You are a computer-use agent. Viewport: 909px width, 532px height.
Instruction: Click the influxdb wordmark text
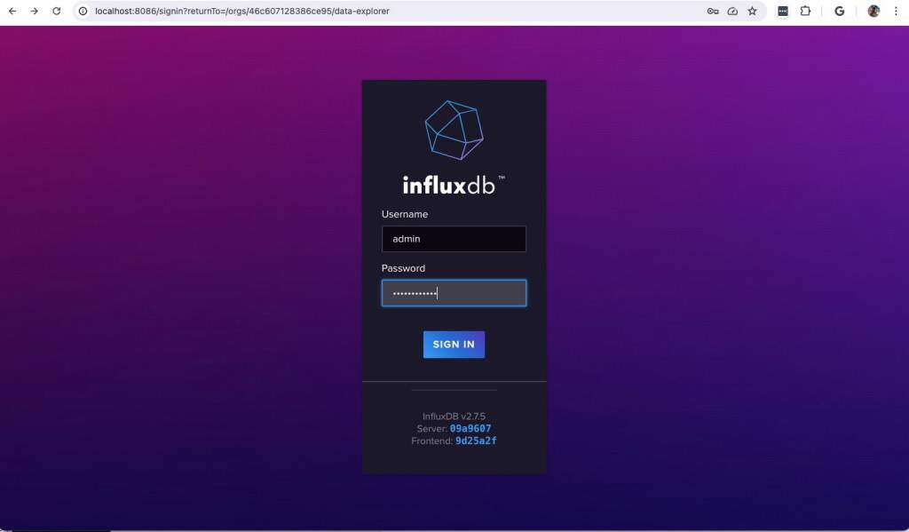pos(454,185)
